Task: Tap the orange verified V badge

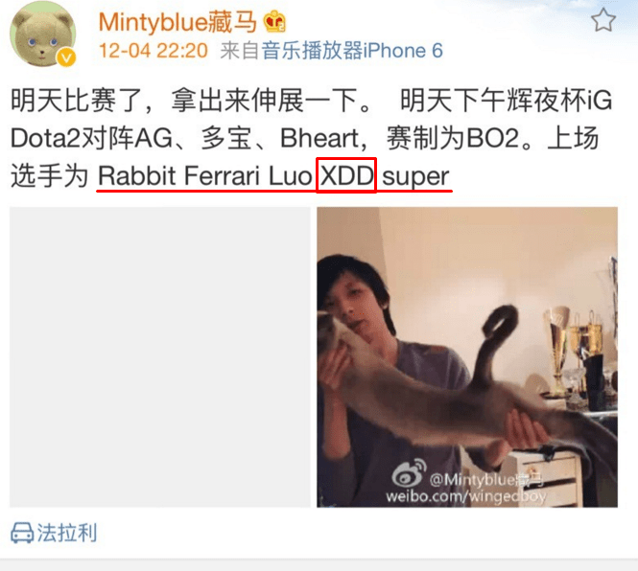Action: 66,57
